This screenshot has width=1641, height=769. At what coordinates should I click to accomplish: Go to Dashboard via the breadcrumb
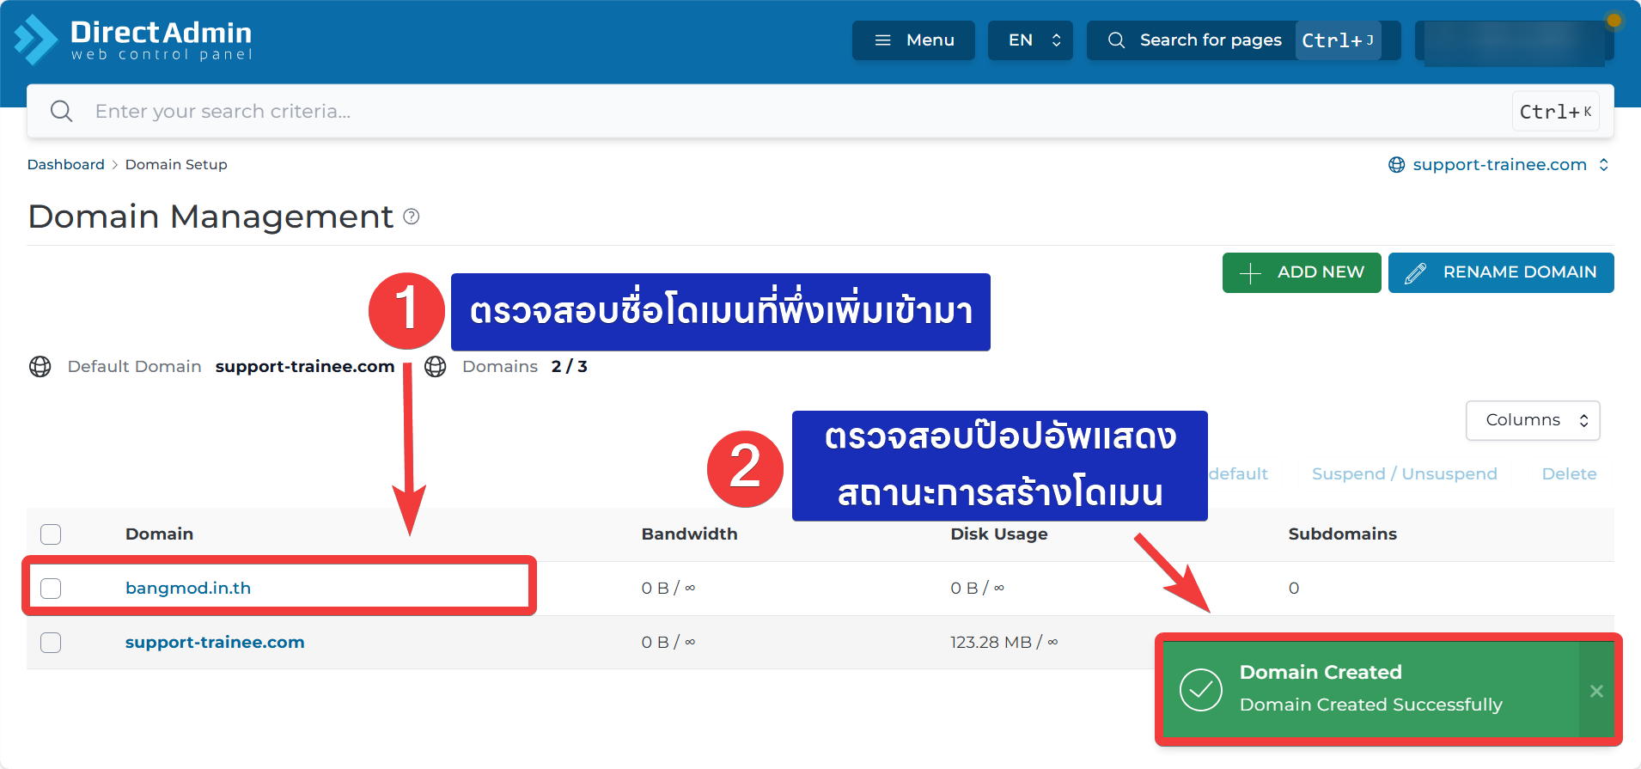click(65, 165)
